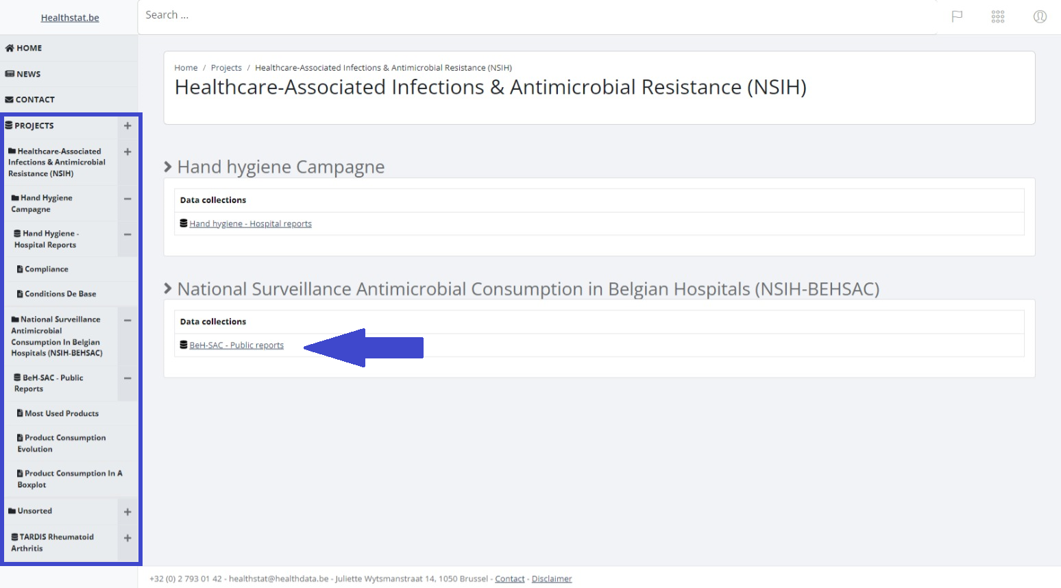Click the chevron before Hand hygiene Campagne

[168, 167]
